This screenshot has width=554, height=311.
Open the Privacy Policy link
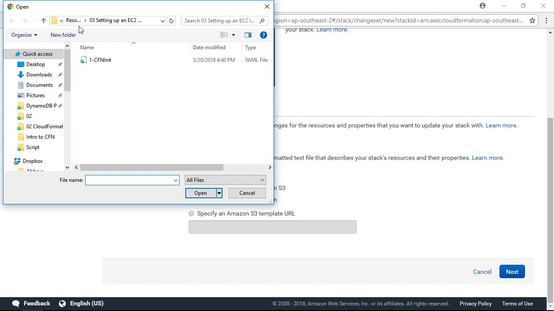coord(476,304)
